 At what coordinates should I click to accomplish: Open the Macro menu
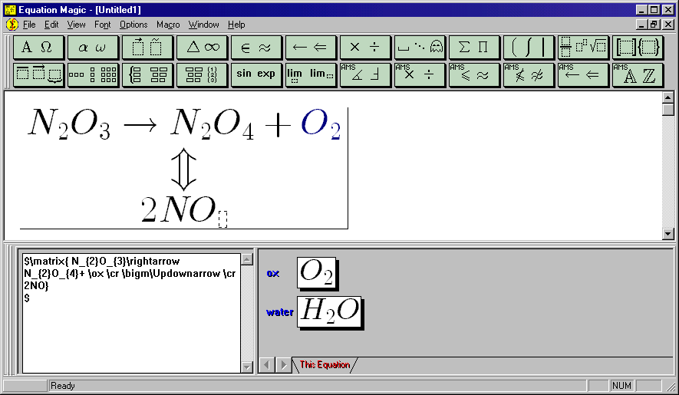[x=168, y=25]
